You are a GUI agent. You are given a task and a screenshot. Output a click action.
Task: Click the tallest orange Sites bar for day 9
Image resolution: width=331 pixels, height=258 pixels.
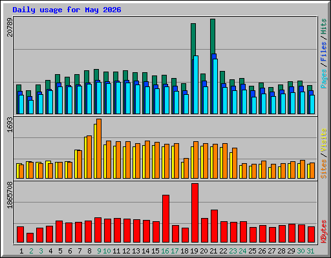click(99, 148)
